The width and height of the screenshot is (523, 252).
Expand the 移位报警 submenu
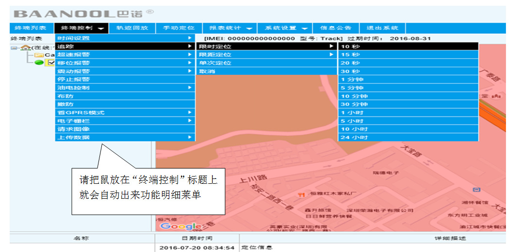click(x=125, y=63)
